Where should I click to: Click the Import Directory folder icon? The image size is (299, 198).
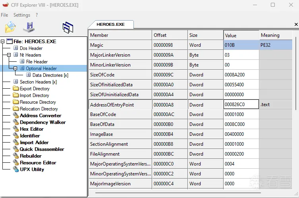tap(16, 95)
